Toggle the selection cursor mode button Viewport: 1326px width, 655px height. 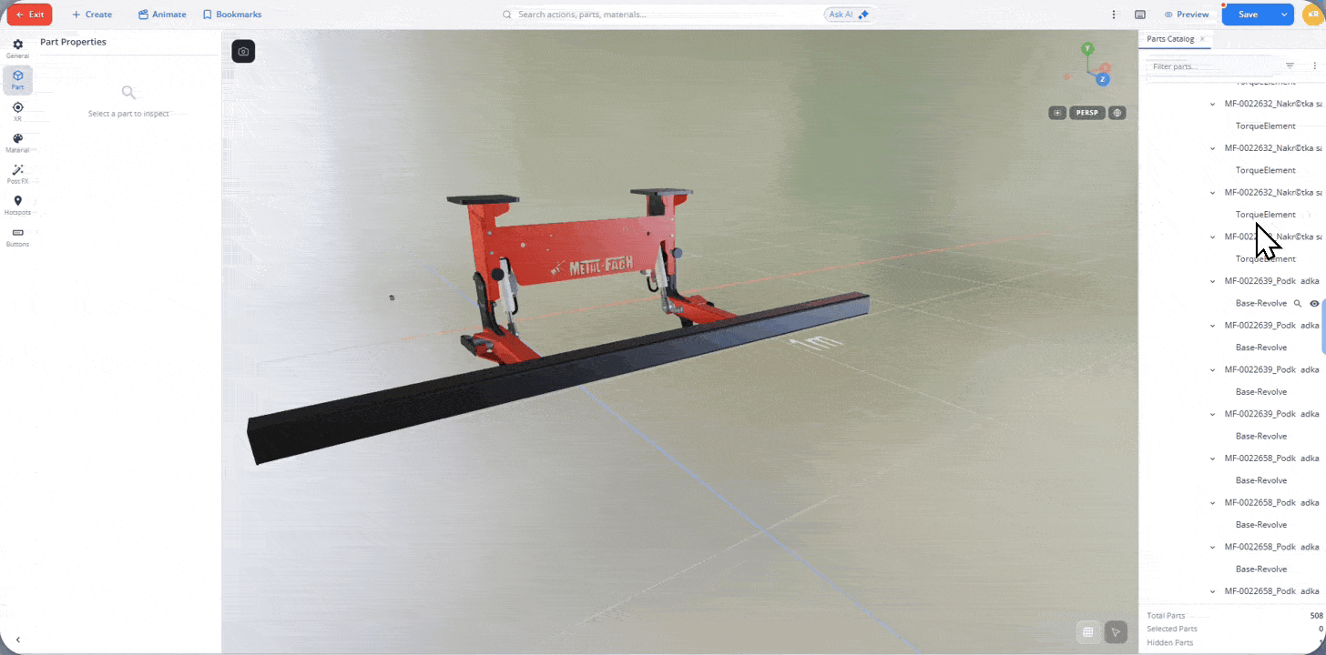click(1116, 632)
